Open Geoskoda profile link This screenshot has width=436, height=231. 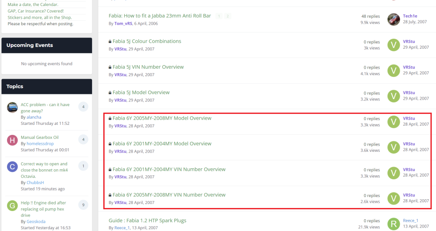click(x=36, y=221)
